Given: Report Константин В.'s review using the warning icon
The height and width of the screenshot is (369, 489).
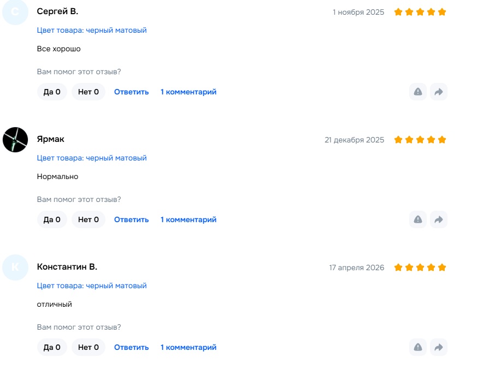Looking at the screenshot, I should coord(418,347).
